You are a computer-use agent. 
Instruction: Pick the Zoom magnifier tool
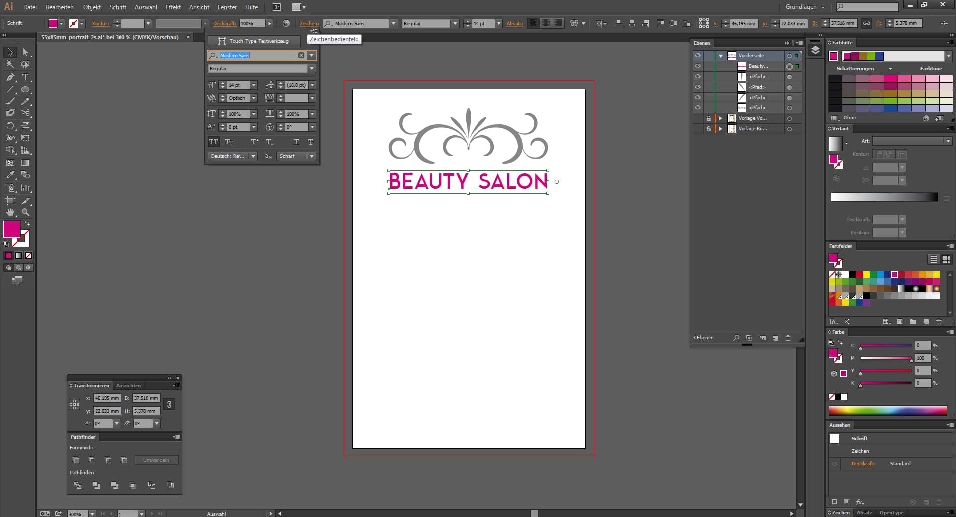25,212
